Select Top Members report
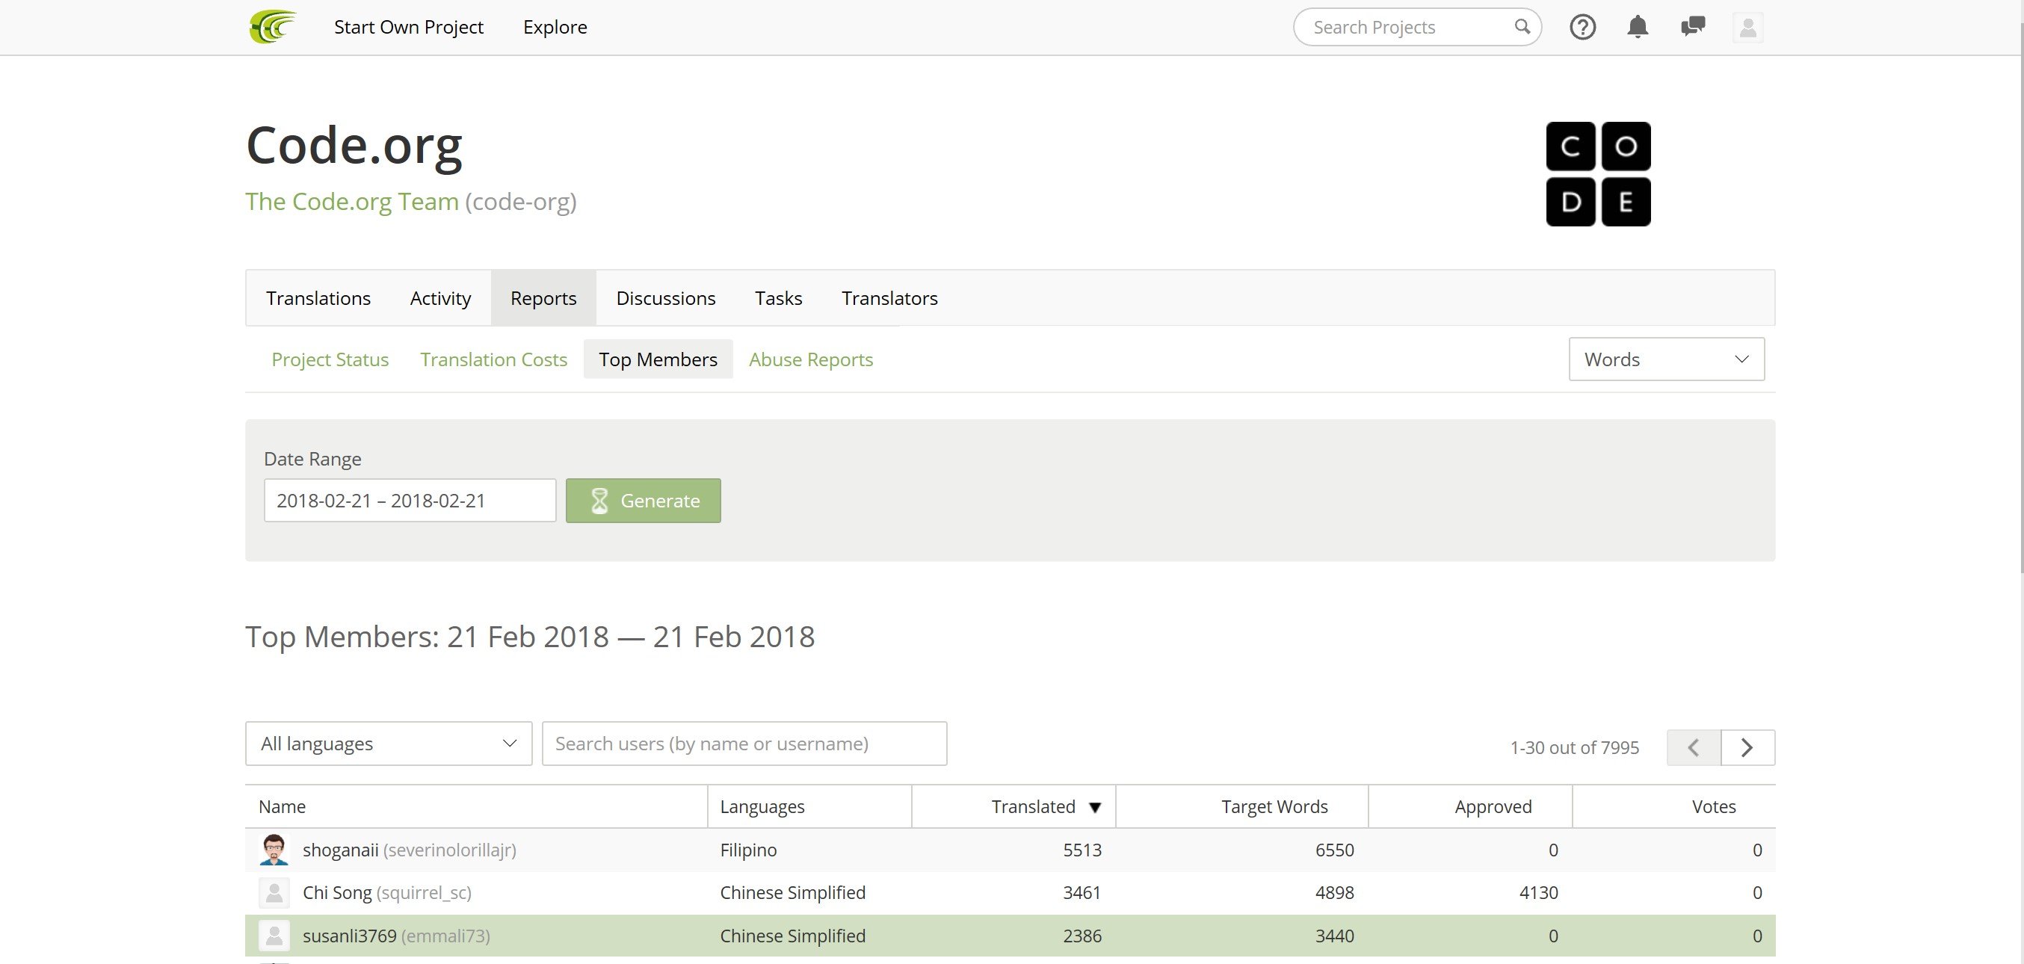Viewport: 2024px width, 964px height. pos(658,359)
